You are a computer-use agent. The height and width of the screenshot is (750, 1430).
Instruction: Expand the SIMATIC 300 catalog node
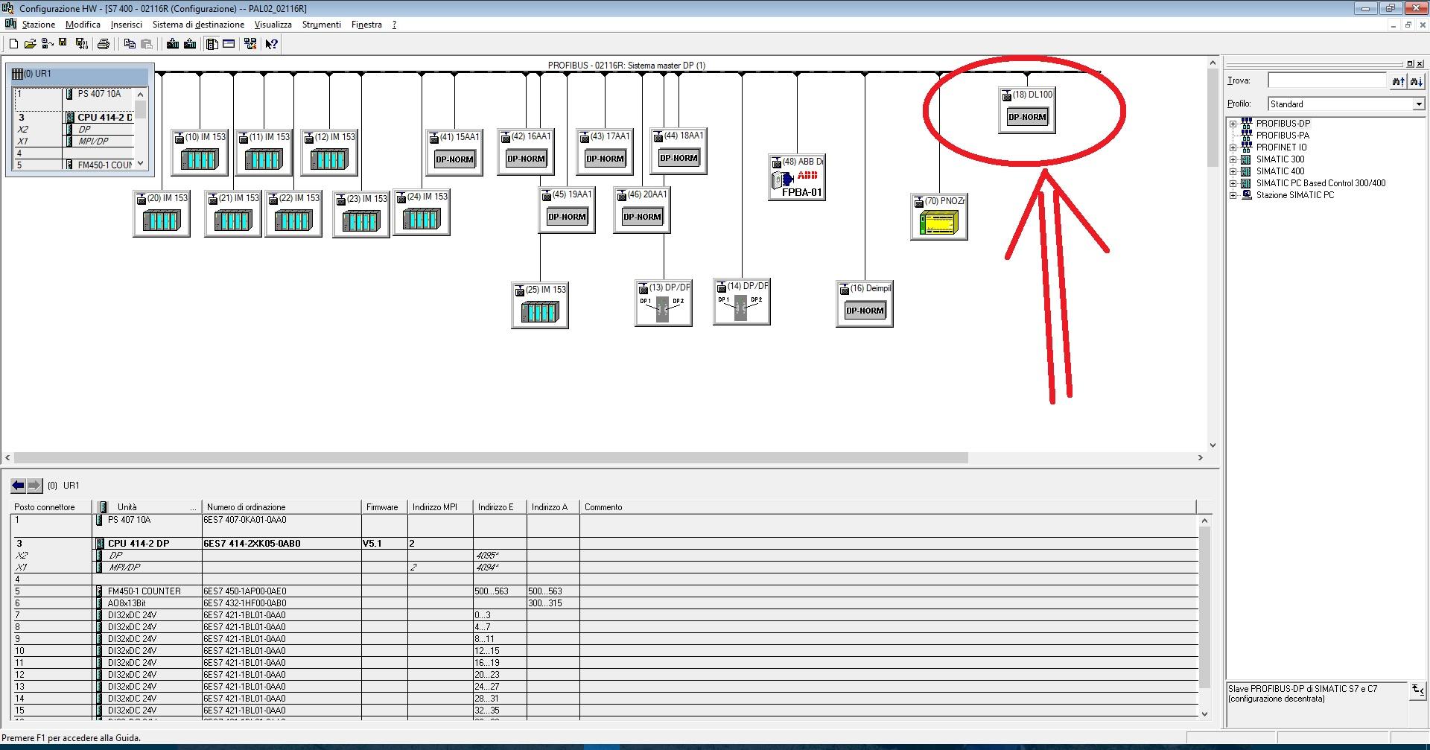[x=1233, y=159]
